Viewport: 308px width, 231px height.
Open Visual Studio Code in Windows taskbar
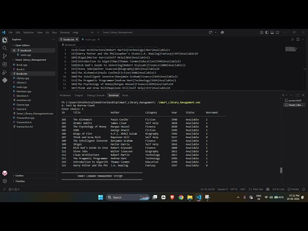coord(199,197)
